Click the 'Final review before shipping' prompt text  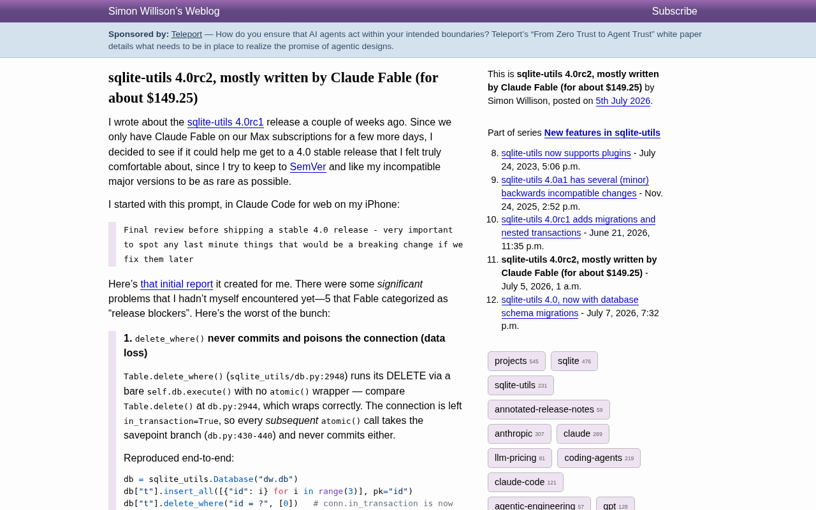(293, 244)
